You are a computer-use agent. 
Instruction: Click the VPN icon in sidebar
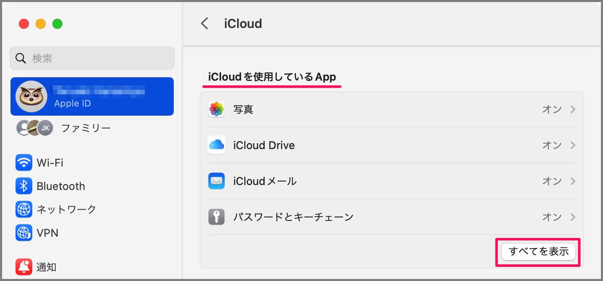tap(24, 233)
